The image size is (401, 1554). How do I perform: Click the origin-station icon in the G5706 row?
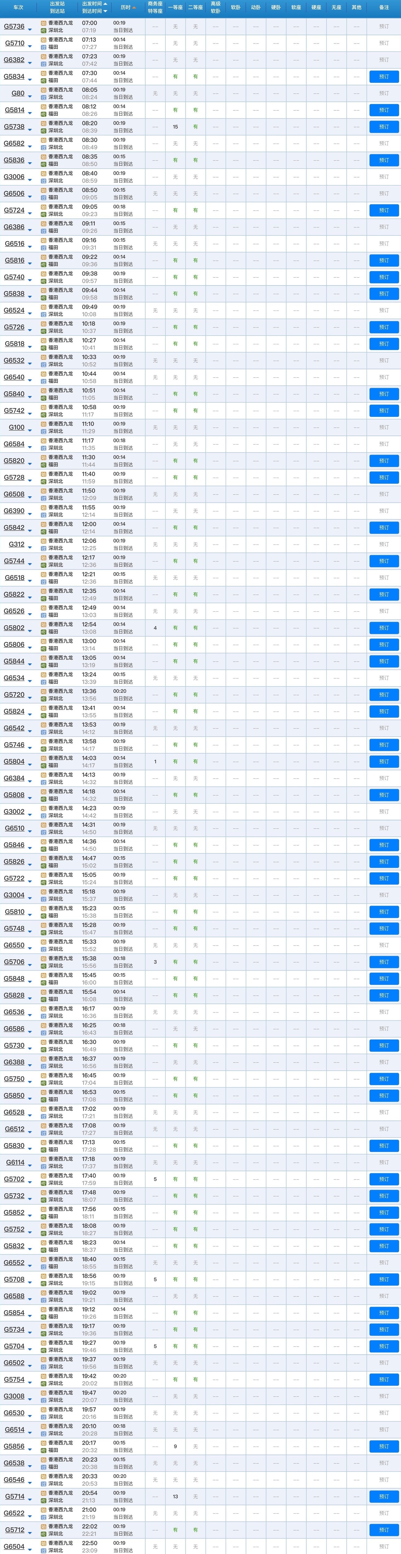[x=44, y=958]
